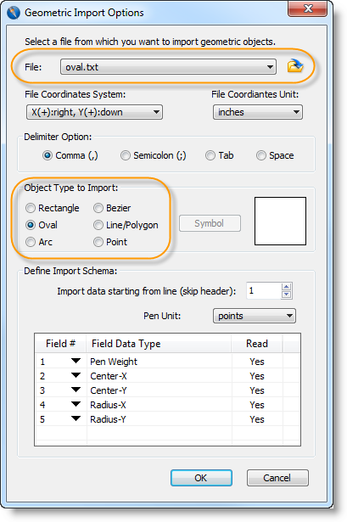
Task: Choose Rectangle object type
Action: click(31, 208)
